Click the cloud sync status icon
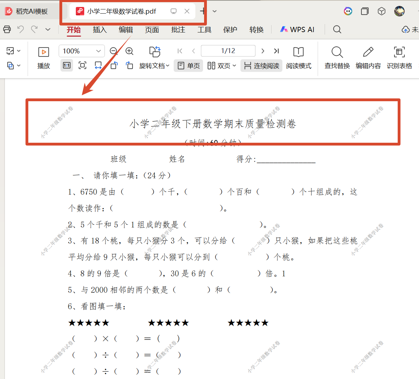This screenshot has height=379, width=419. [406, 30]
